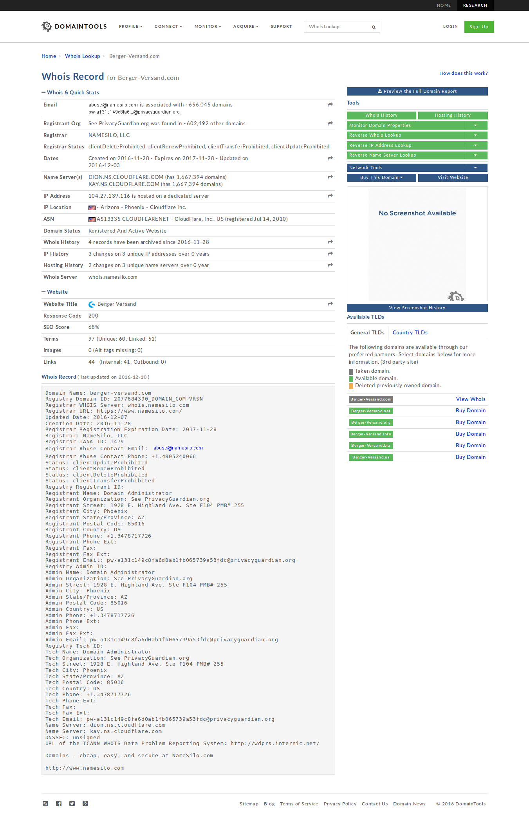Screen dimensions: 529x814
Task: Click share arrow in Hosting History row
Action: pos(330,265)
